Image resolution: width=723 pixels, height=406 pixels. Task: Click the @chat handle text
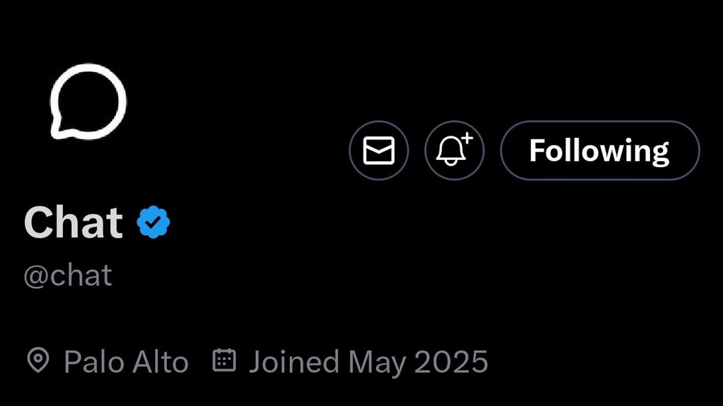coord(68,275)
